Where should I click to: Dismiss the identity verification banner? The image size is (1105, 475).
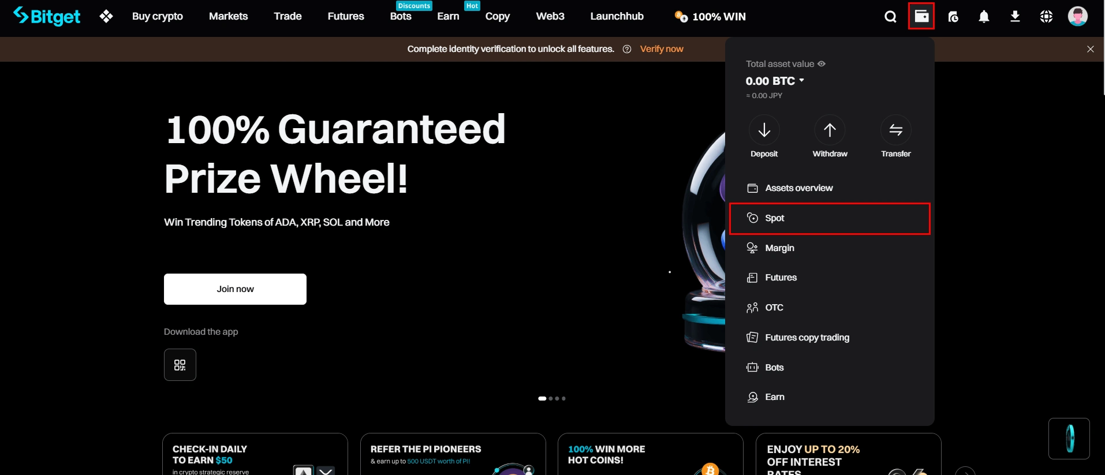1090,49
